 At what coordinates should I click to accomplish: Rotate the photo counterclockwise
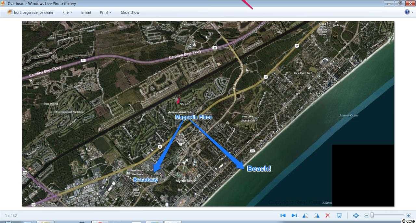305,216
